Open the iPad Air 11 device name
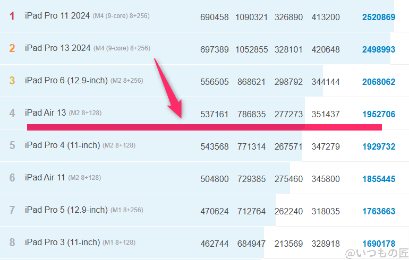This screenshot has width=409, height=260. point(45,177)
